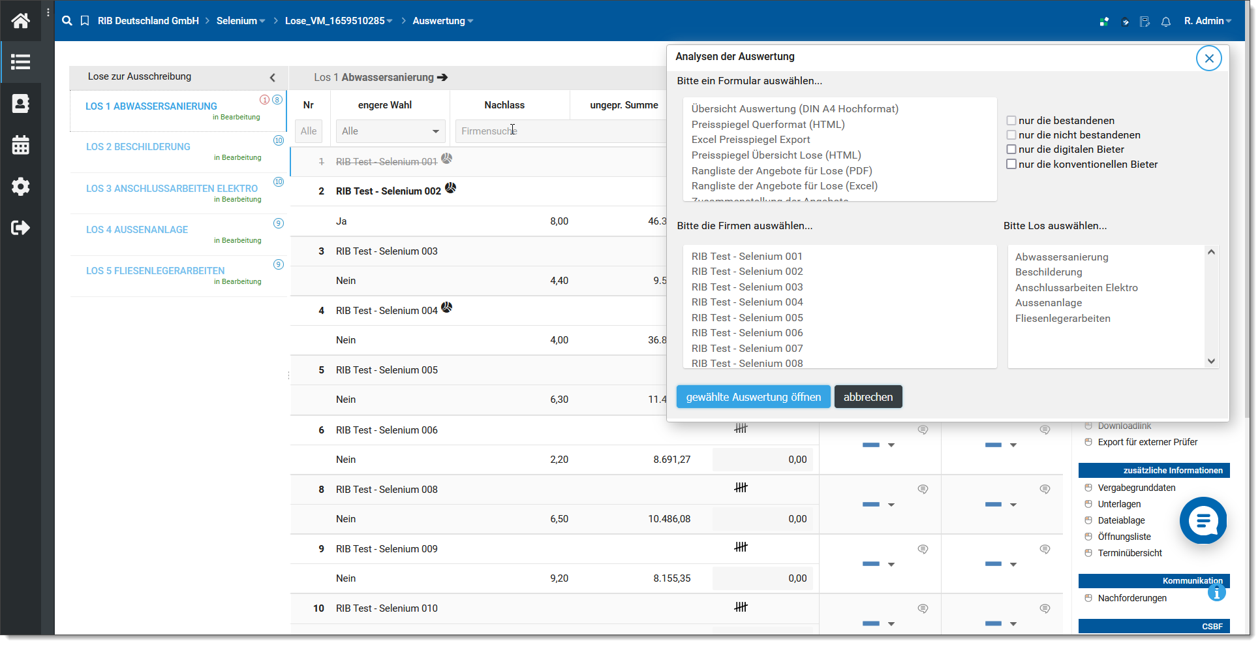Enable 'nur die digitalen Bieter'
The image size is (1260, 645).
click(x=1011, y=149)
